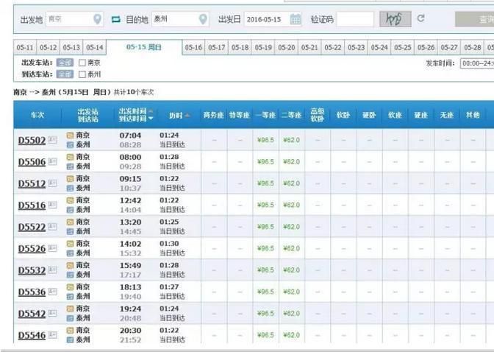The image size is (494, 352).
Task: Open the 发车时间 time range dropdown
Action: coord(476,63)
